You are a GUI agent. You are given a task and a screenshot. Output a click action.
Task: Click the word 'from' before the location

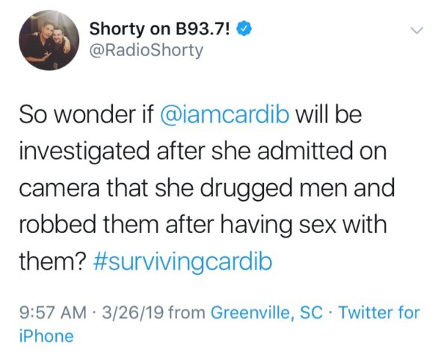click(188, 313)
